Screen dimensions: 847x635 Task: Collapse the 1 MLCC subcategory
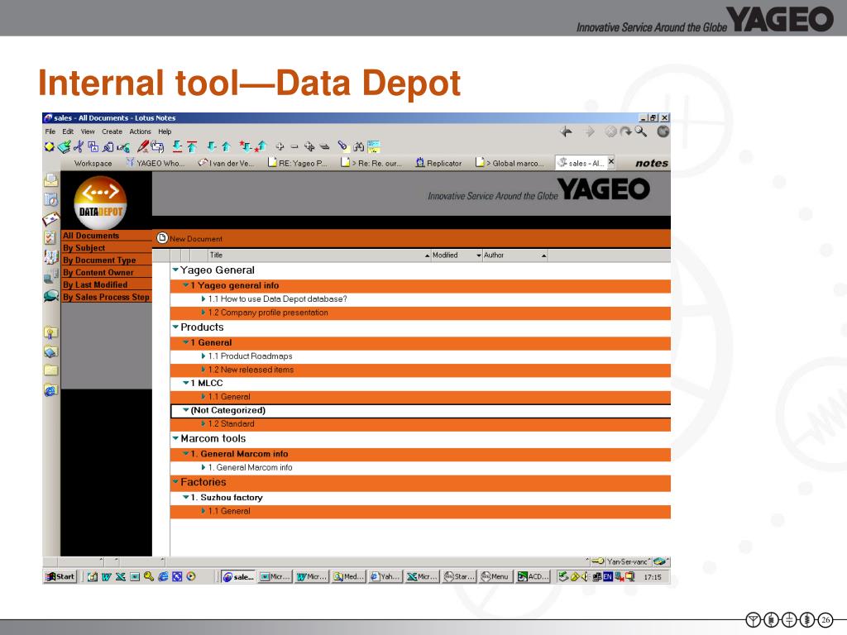point(186,382)
